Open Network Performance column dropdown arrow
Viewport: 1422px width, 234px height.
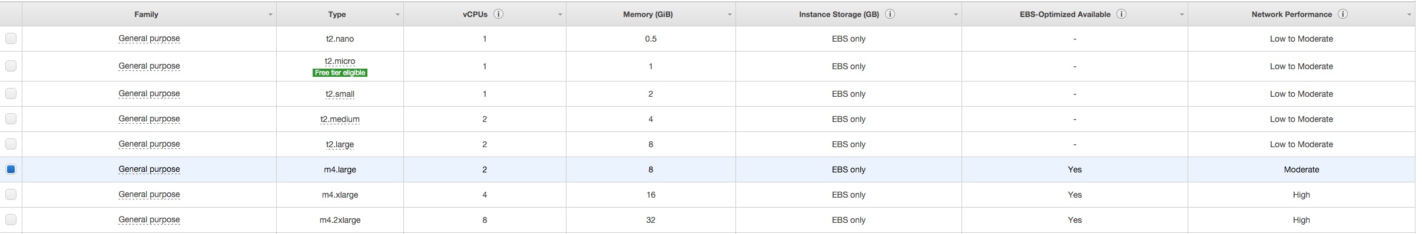click(x=1409, y=15)
